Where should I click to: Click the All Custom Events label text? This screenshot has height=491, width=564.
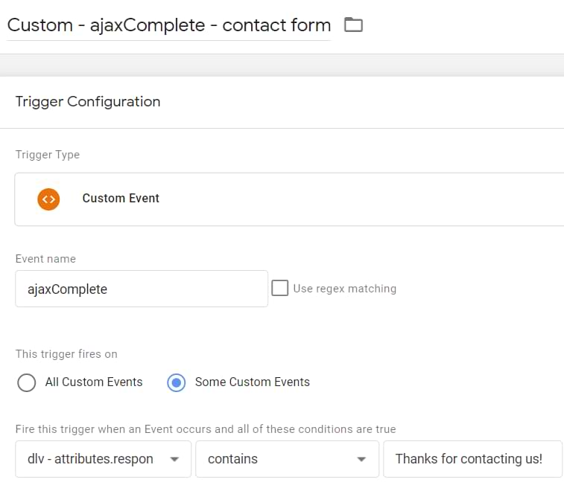point(94,382)
